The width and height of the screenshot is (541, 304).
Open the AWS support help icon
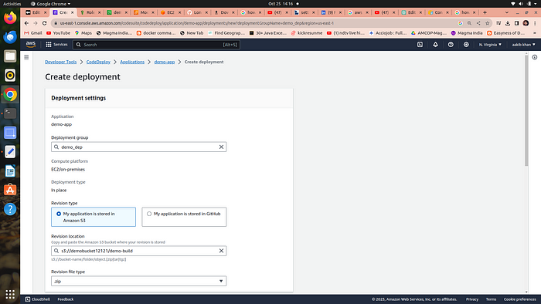451,45
